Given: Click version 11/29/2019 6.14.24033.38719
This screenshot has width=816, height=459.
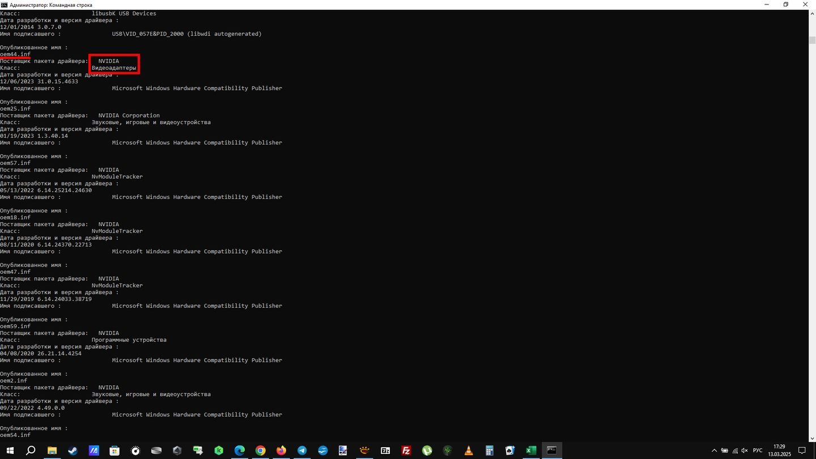Looking at the screenshot, I should point(46,299).
